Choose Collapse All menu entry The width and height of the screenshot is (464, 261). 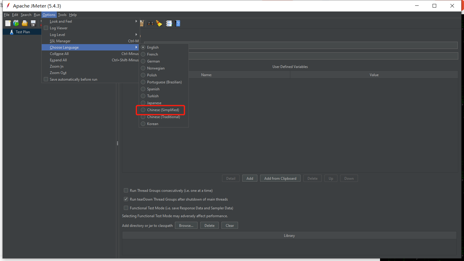pyautogui.click(x=91, y=54)
